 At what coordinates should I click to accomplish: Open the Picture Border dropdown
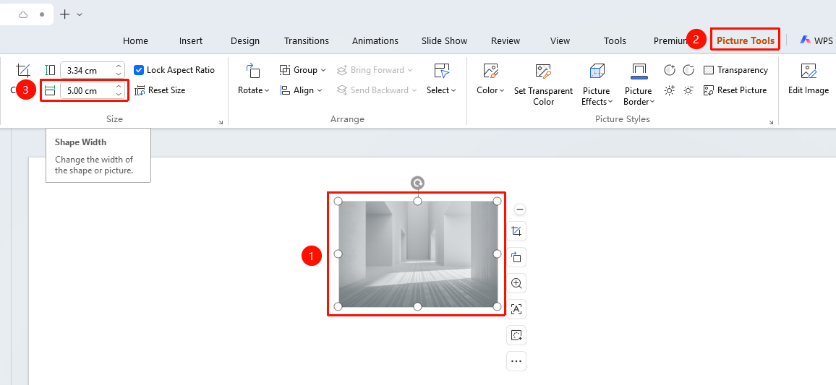point(639,96)
